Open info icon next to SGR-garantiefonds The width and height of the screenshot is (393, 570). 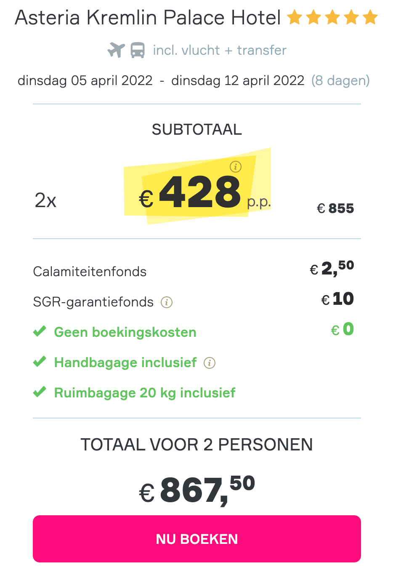[x=167, y=302]
